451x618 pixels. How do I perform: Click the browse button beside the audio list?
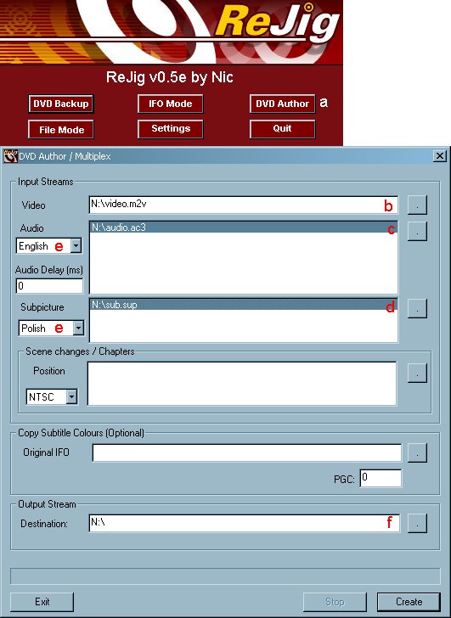417,231
